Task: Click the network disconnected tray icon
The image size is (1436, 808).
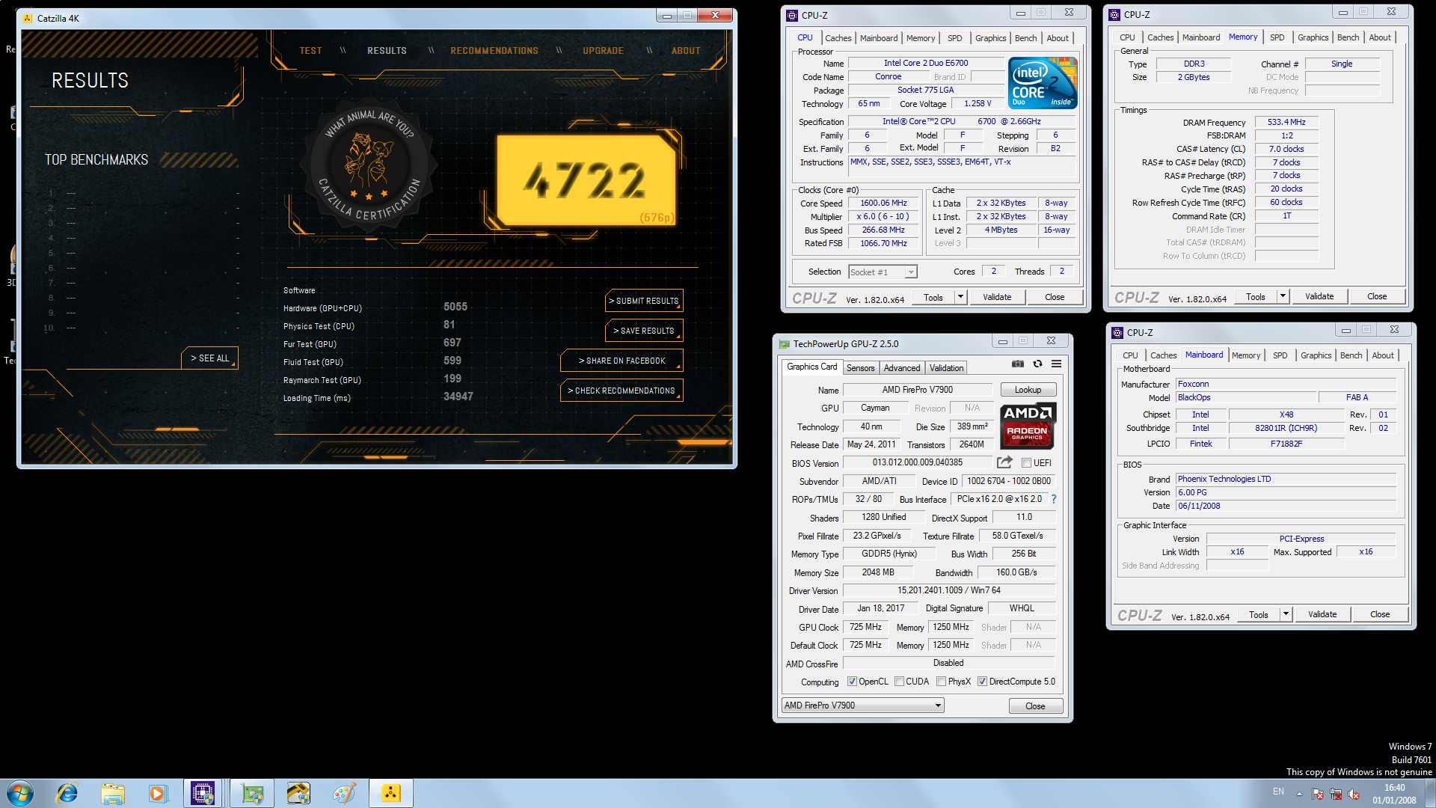Action: (x=1336, y=794)
